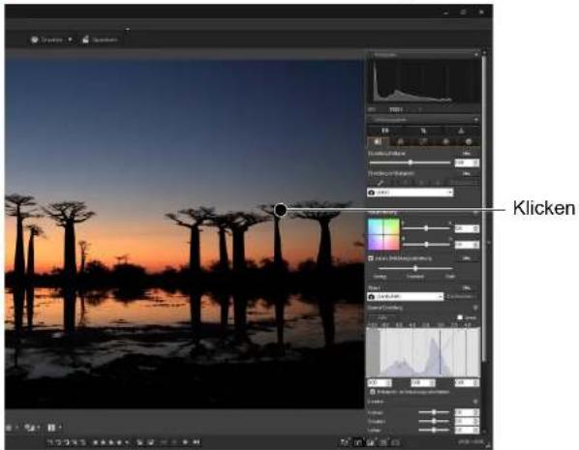The width and height of the screenshot is (579, 450).
Task: Toggle the checkbox below the gamma histogram values
Action: (x=372, y=392)
